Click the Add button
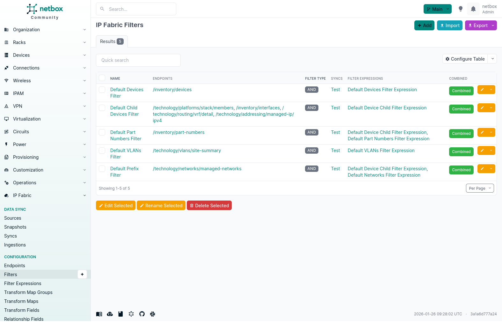 424,26
